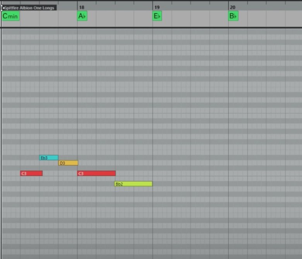This screenshot has height=259, width=302.
Task: Select the Cmin chord event
Action: 10,16
